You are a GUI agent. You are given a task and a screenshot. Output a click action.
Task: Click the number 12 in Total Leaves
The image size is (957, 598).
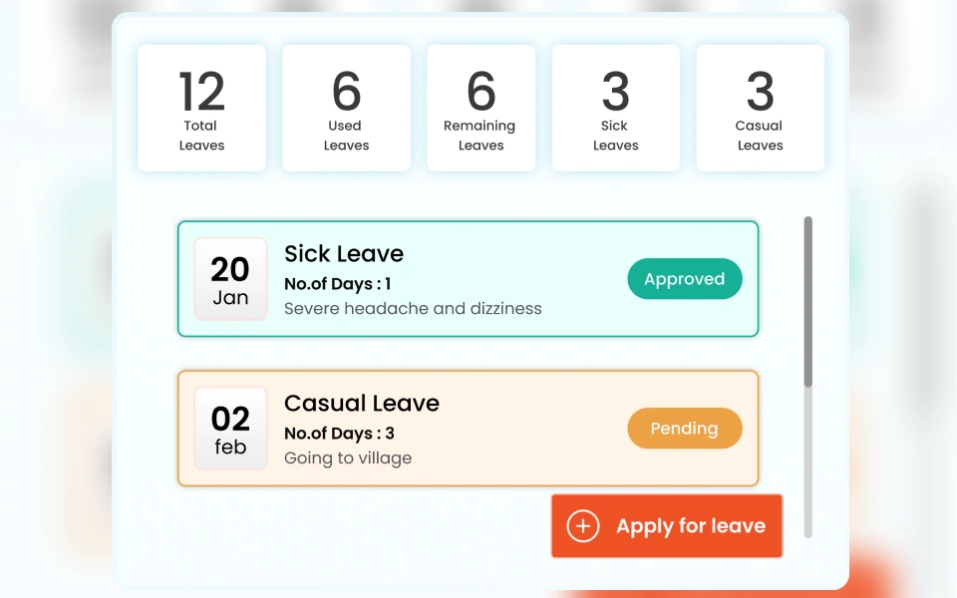[201, 93]
